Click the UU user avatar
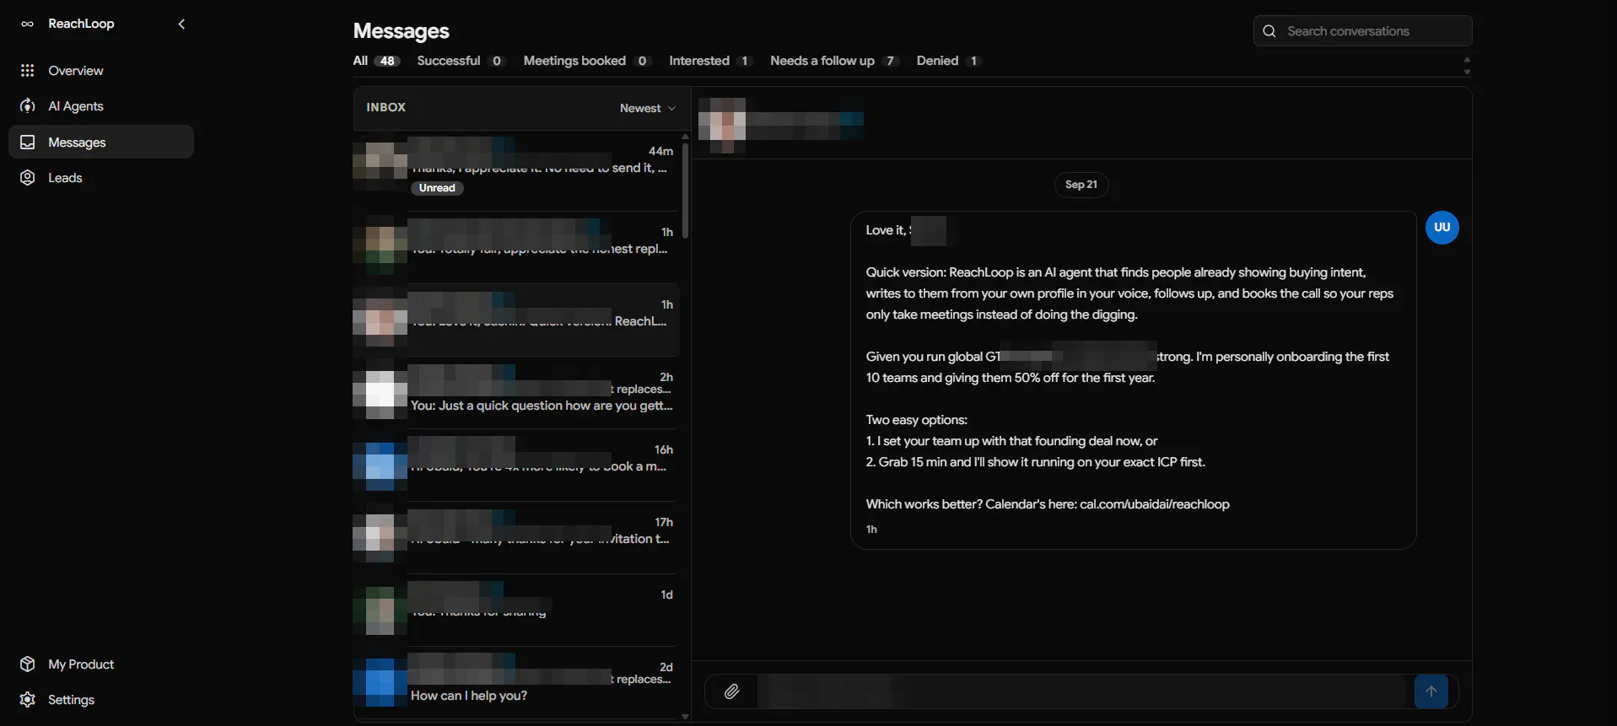The width and height of the screenshot is (1617, 726). coord(1442,228)
